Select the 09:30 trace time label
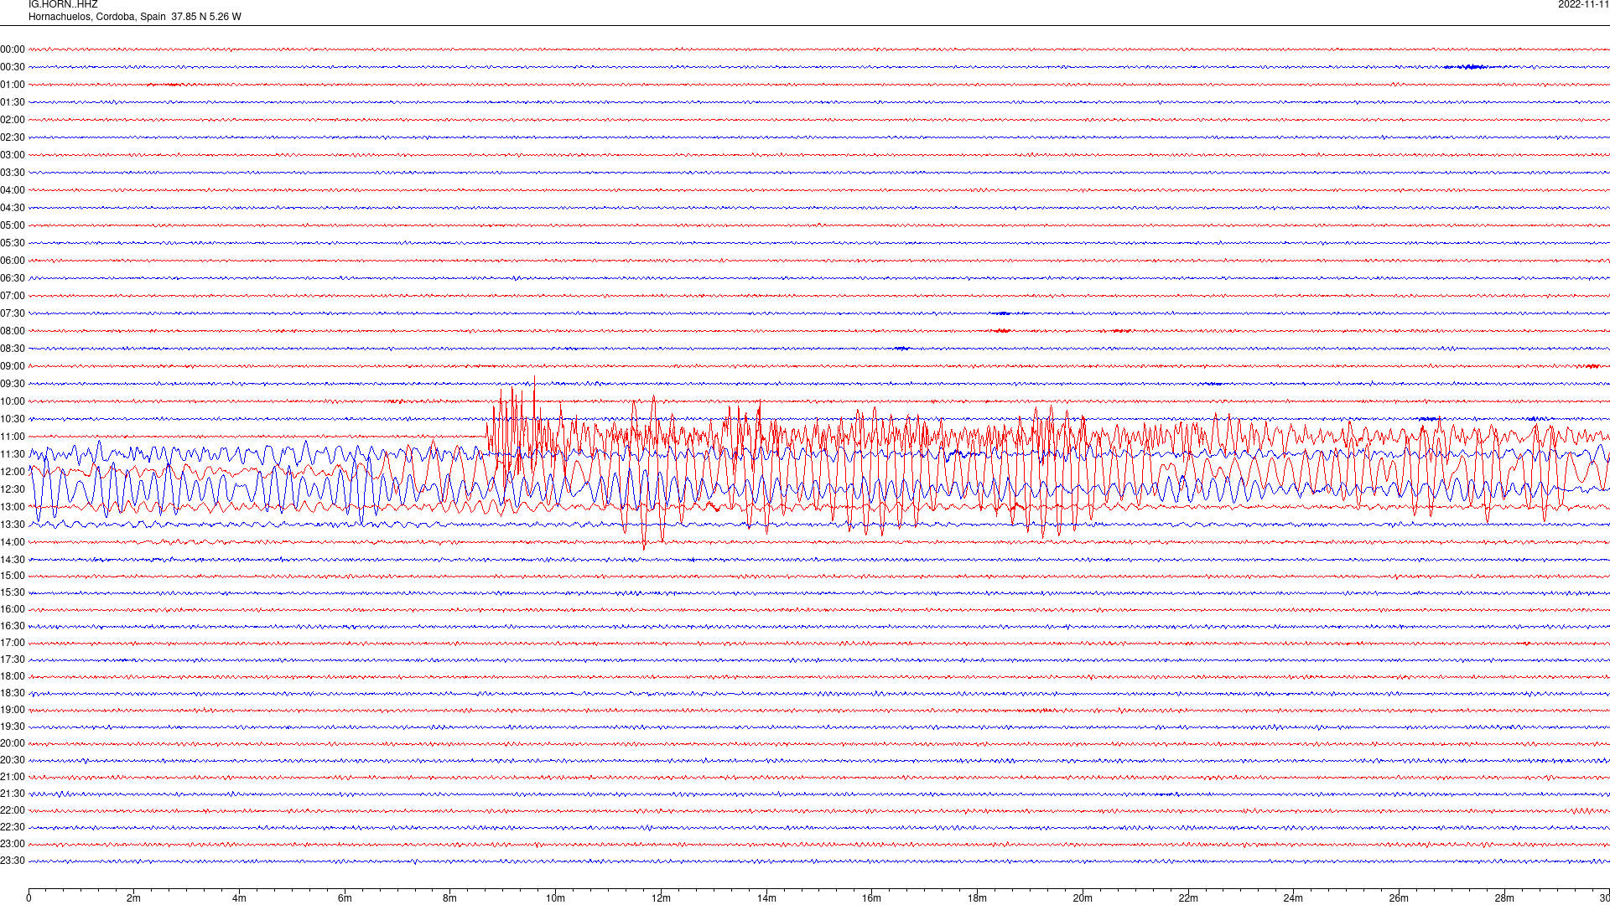 point(13,384)
